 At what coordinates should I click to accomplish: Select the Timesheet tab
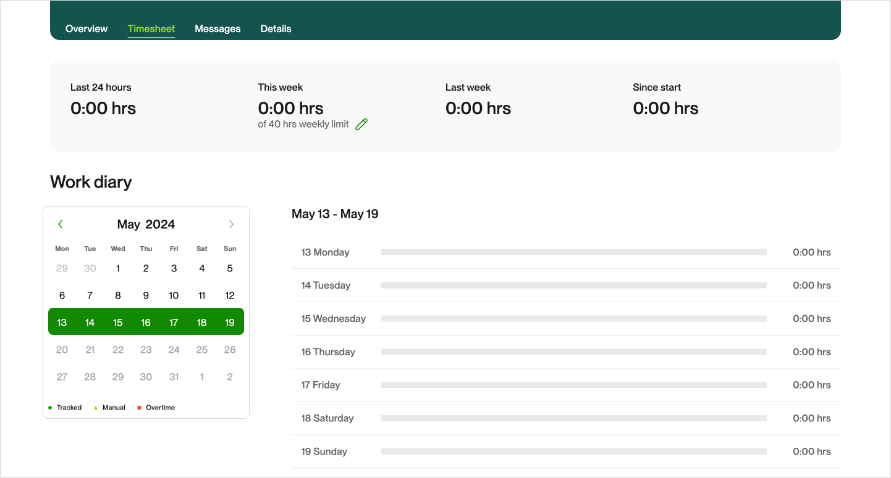pos(151,28)
